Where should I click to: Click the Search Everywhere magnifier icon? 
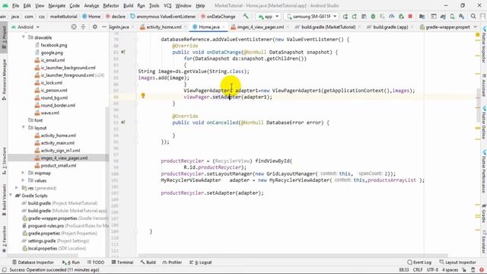[x=473, y=16]
